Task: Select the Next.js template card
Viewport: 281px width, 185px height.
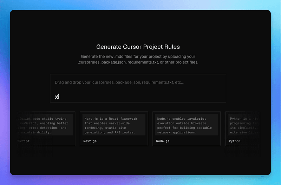Action: [114, 128]
